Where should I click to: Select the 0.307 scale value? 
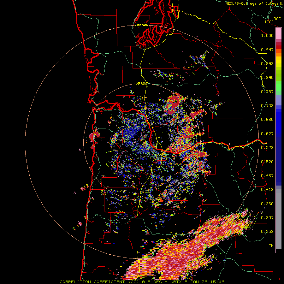(x=267, y=218)
